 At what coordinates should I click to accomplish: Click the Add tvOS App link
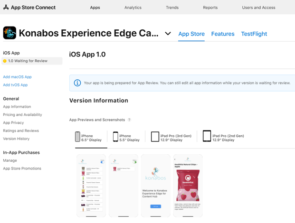point(15,85)
